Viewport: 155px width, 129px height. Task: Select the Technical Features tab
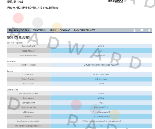[x=19, y=30]
